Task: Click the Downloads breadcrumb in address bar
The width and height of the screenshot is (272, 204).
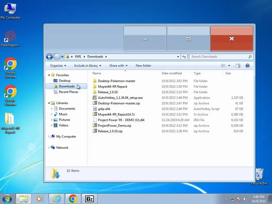Action: [95, 57]
